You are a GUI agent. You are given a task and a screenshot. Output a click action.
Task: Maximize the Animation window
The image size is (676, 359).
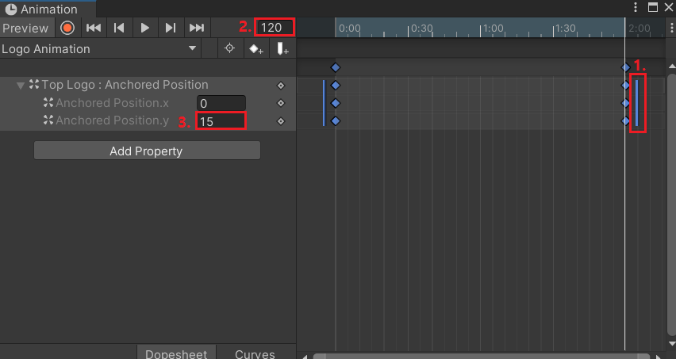click(653, 7)
